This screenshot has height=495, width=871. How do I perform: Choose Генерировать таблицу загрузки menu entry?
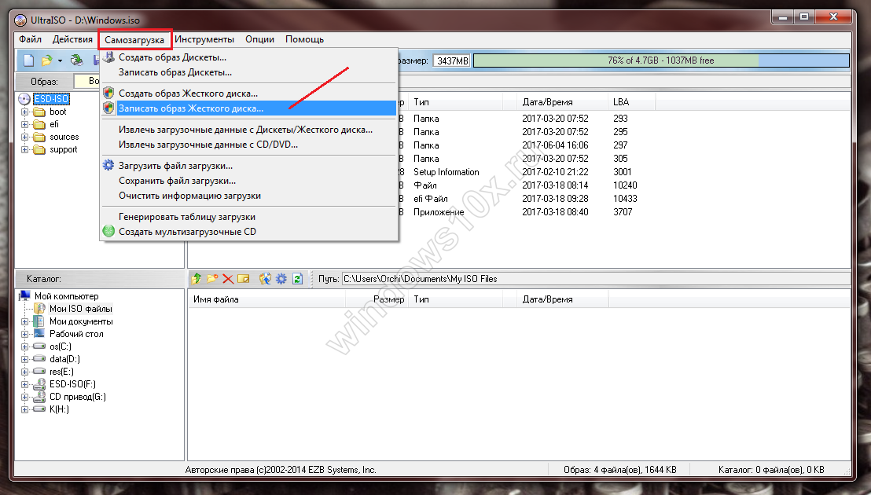point(248,216)
